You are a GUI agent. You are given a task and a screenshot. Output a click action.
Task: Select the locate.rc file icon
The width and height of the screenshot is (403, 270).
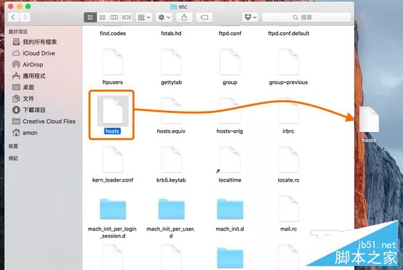click(288, 160)
